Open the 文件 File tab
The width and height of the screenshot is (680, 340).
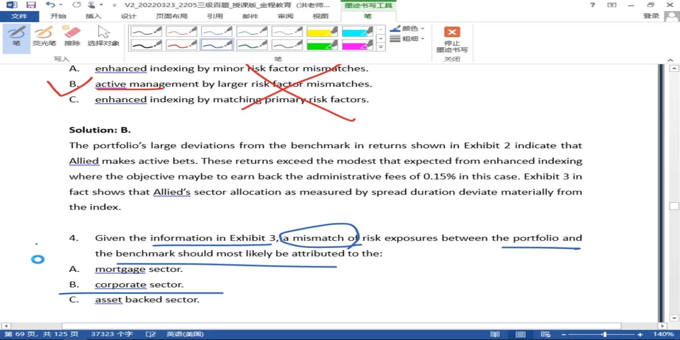coord(19,16)
